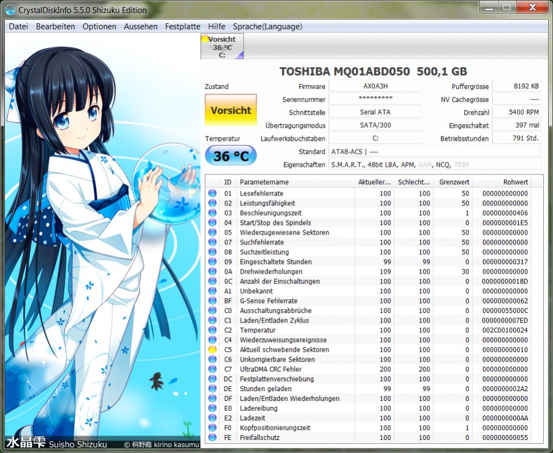
Task: Click the kirino kasumu copyright text
Action: tap(162, 444)
